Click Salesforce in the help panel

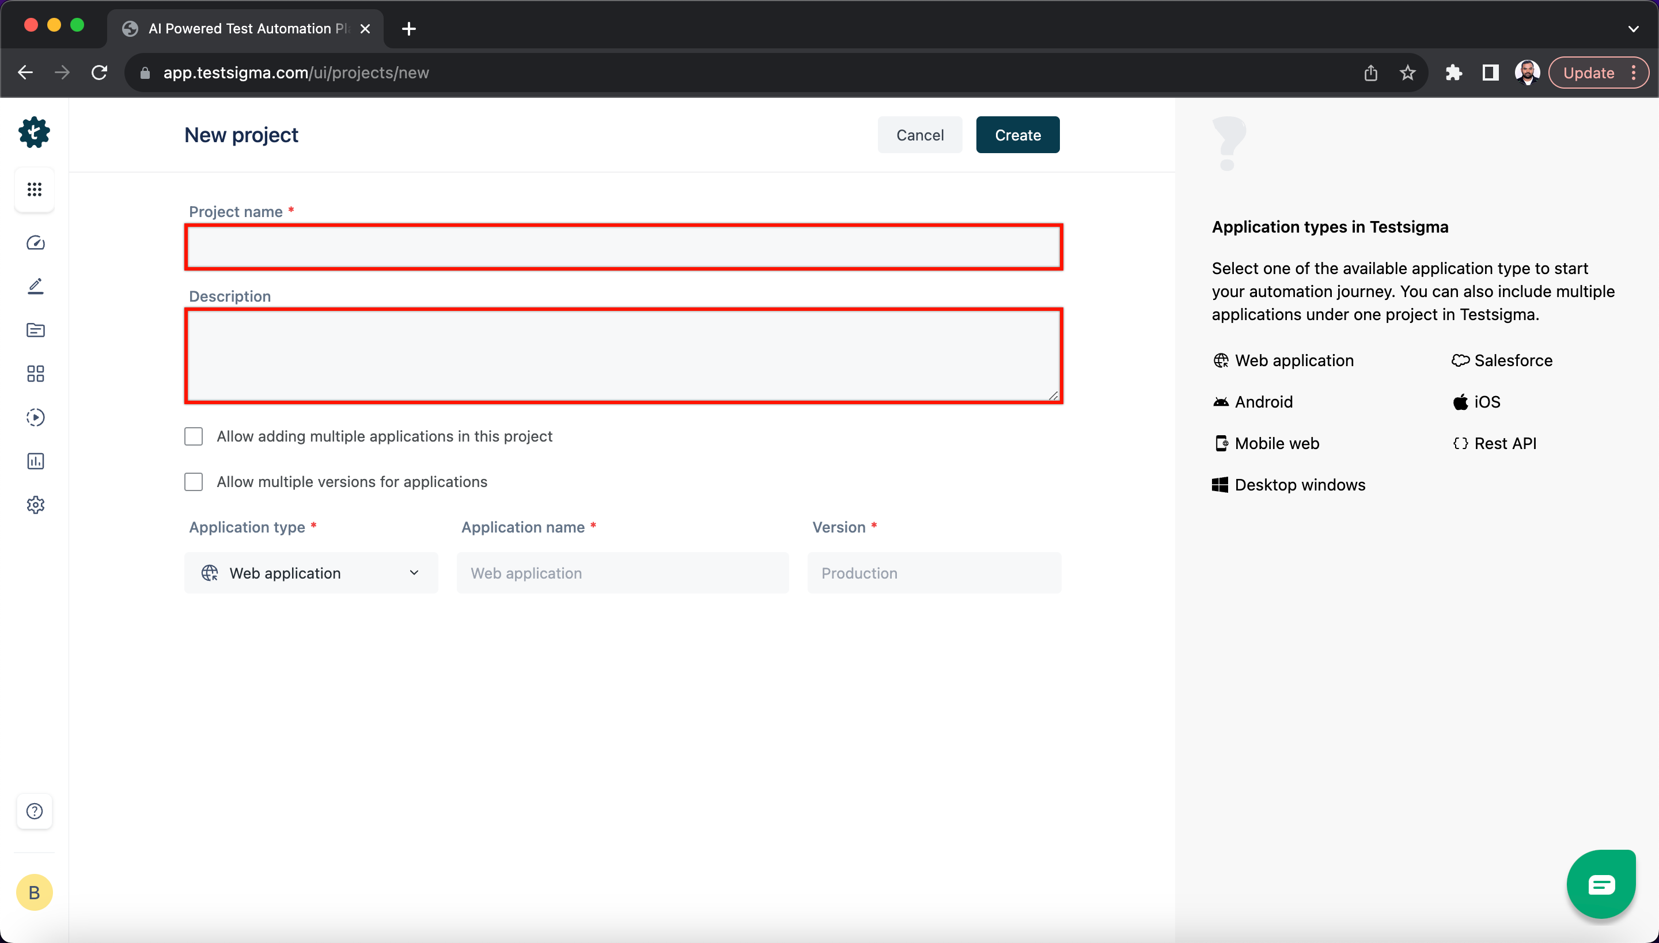coord(1502,360)
